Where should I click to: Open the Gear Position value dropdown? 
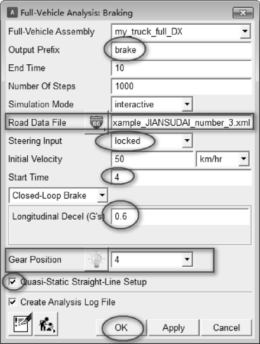187,260
